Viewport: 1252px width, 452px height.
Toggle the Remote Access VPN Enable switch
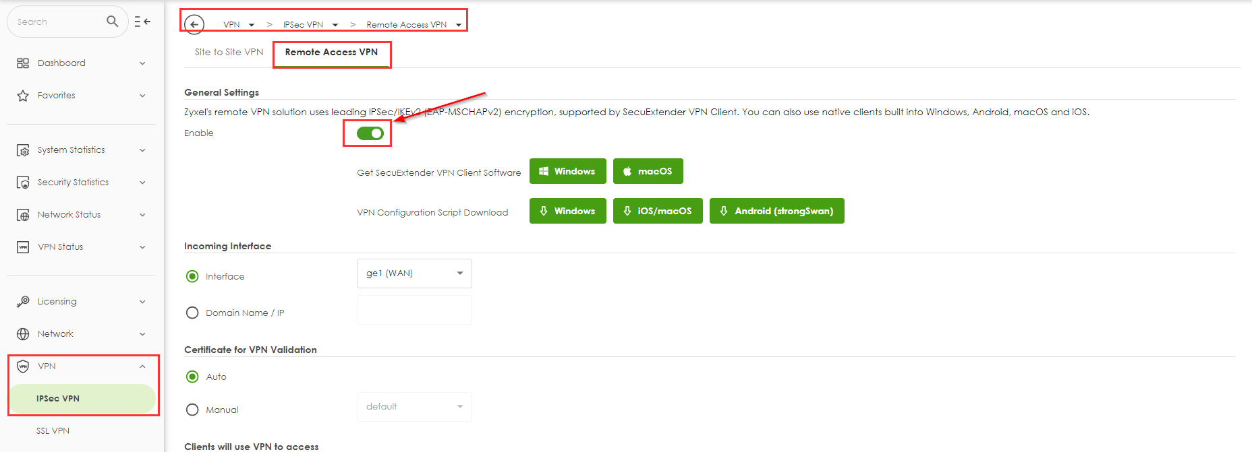(x=370, y=133)
